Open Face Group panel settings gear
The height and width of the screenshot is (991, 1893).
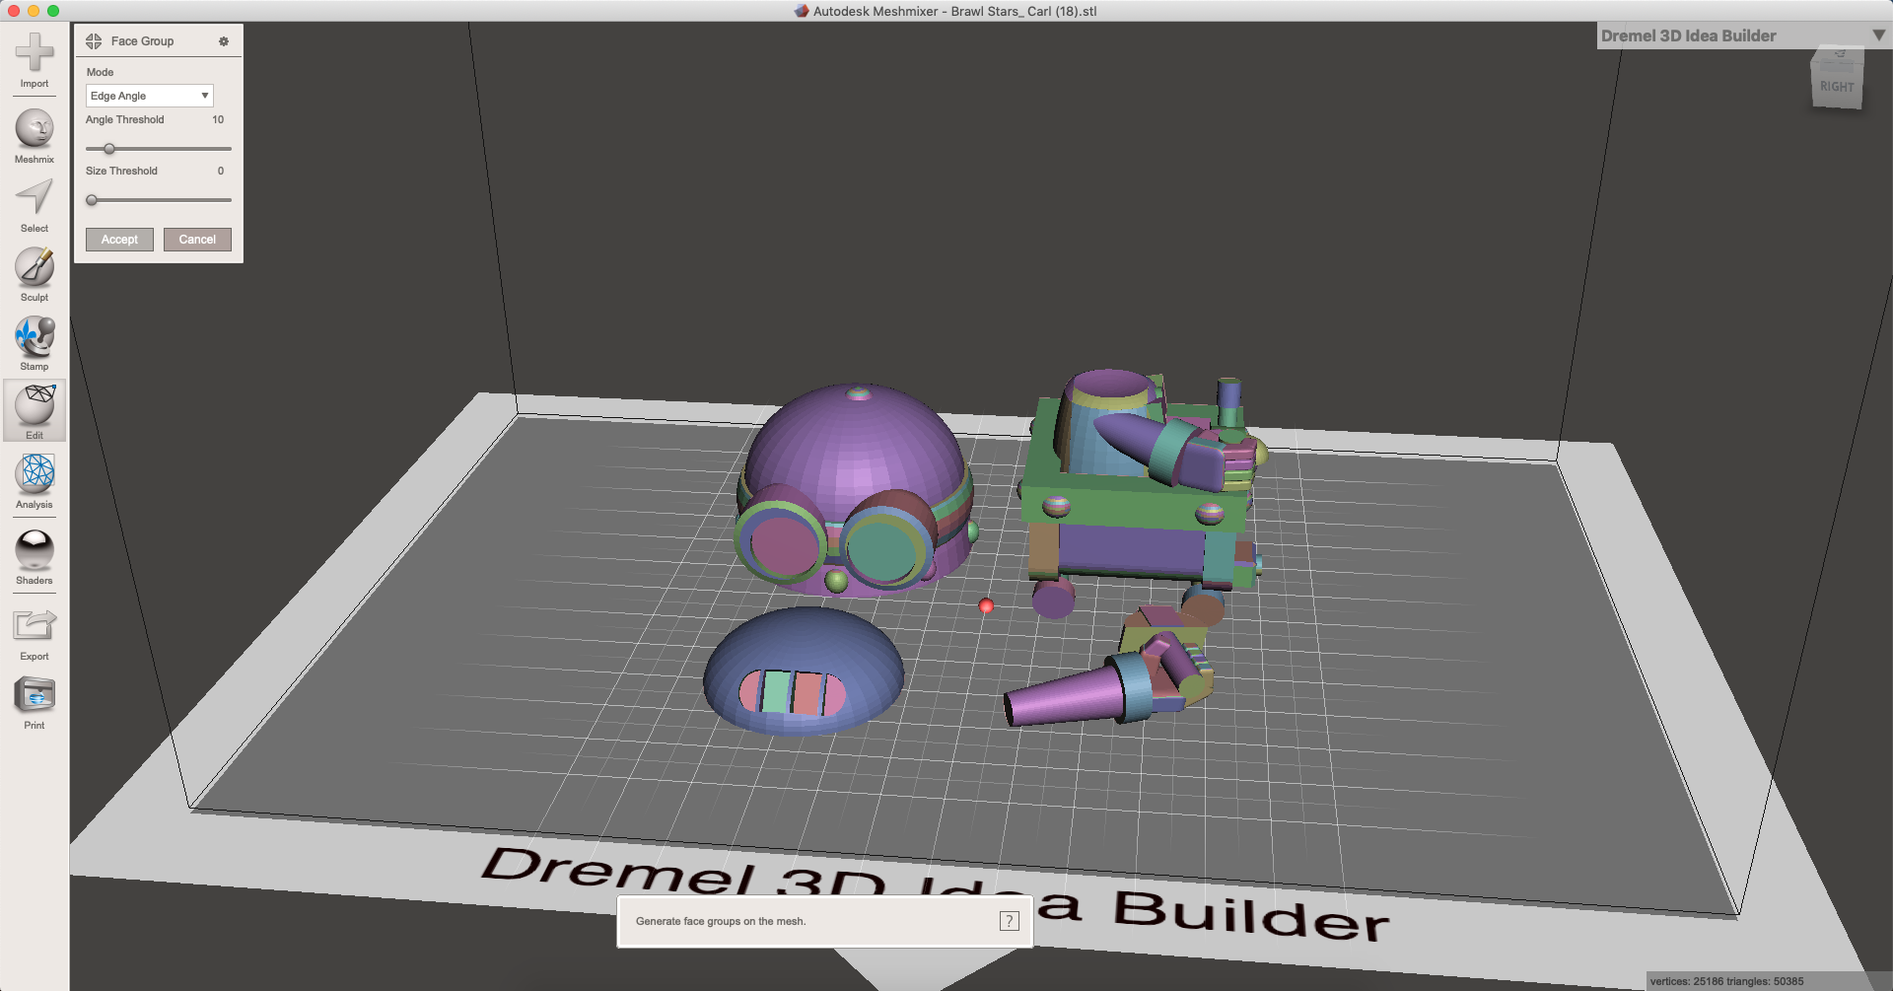[224, 41]
